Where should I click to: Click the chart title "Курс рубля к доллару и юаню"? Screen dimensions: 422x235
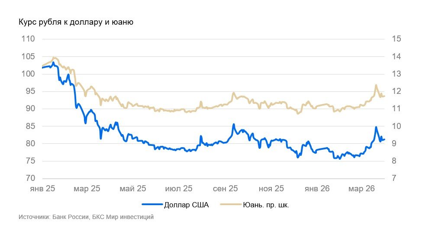pos(75,22)
